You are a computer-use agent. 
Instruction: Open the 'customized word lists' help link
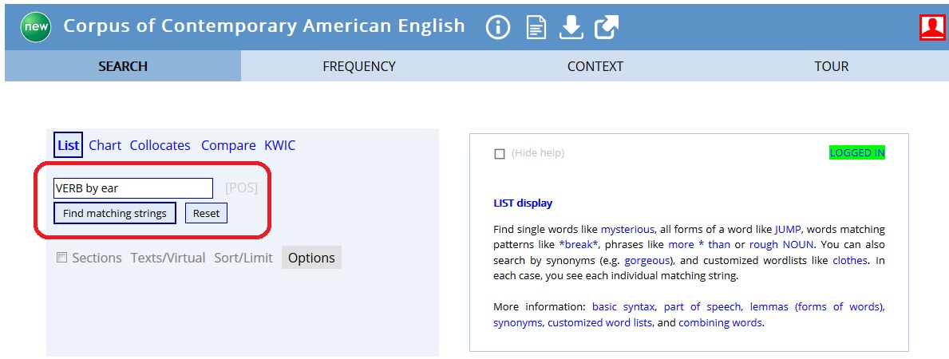(599, 322)
